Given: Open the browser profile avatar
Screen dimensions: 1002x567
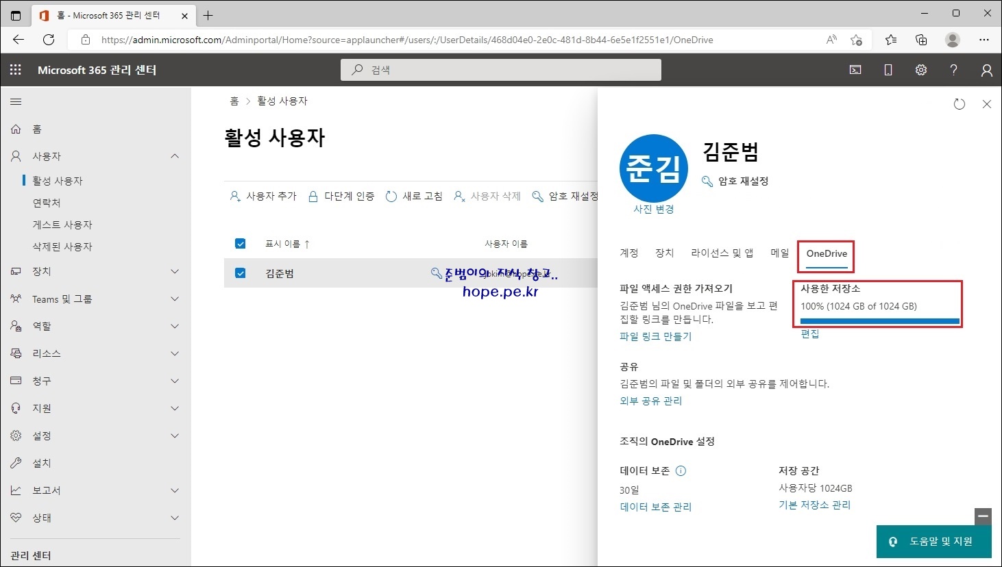Looking at the screenshot, I should tap(953, 40).
